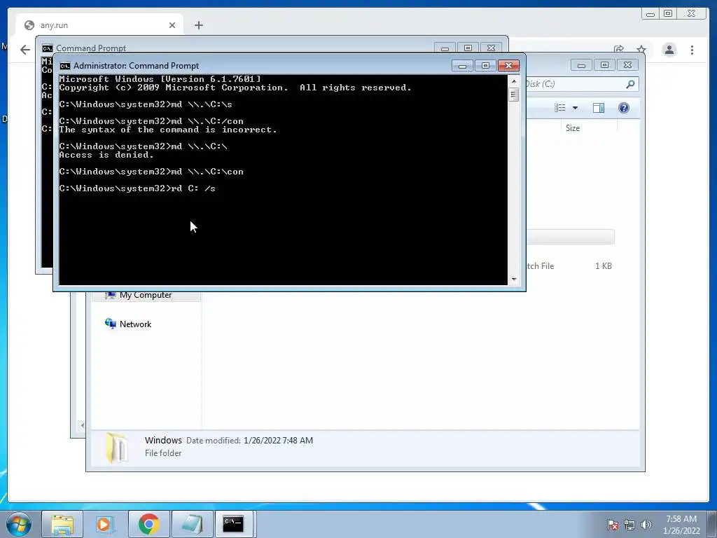This screenshot has height=538, width=717.
Task: Select My Computer in the navigation pane
Action: coord(146,296)
